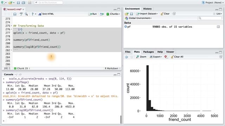This screenshot has height=126, width=225.
Task: Click the print icon in main toolbar
Action: point(30,2)
